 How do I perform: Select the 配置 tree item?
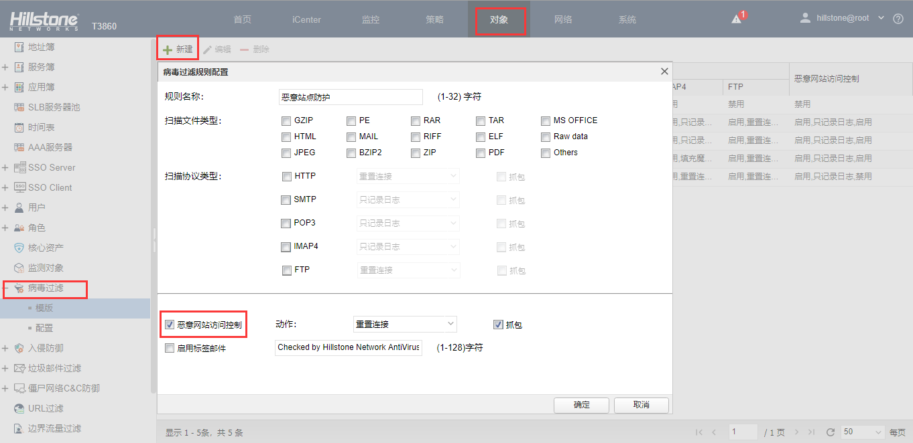point(44,328)
